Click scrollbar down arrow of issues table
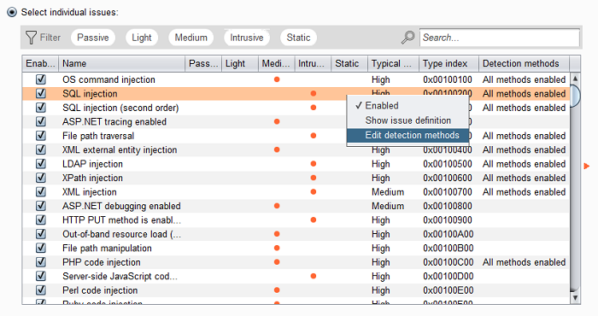The width and height of the screenshot is (598, 316). coord(575,298)
